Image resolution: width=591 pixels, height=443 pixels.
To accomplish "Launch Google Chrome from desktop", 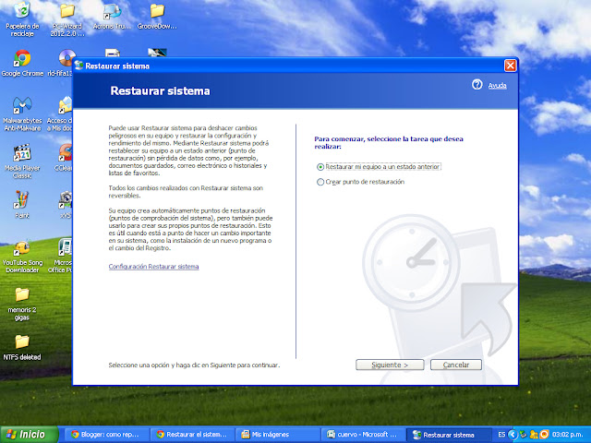I will pos(22,63).
